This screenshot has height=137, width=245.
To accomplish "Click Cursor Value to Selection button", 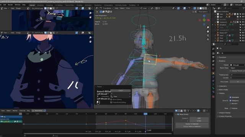I will 192,127.
